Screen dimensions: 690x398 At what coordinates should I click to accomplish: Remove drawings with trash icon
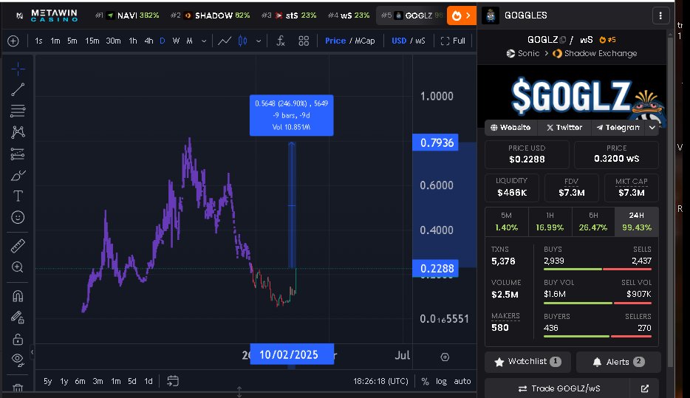18,388
